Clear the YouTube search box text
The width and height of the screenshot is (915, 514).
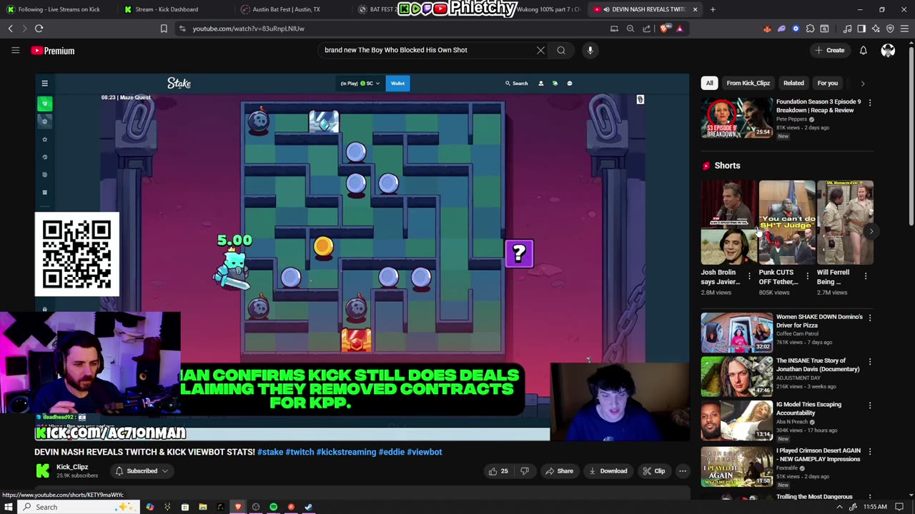pyautogui.click(x=540, y=50)
